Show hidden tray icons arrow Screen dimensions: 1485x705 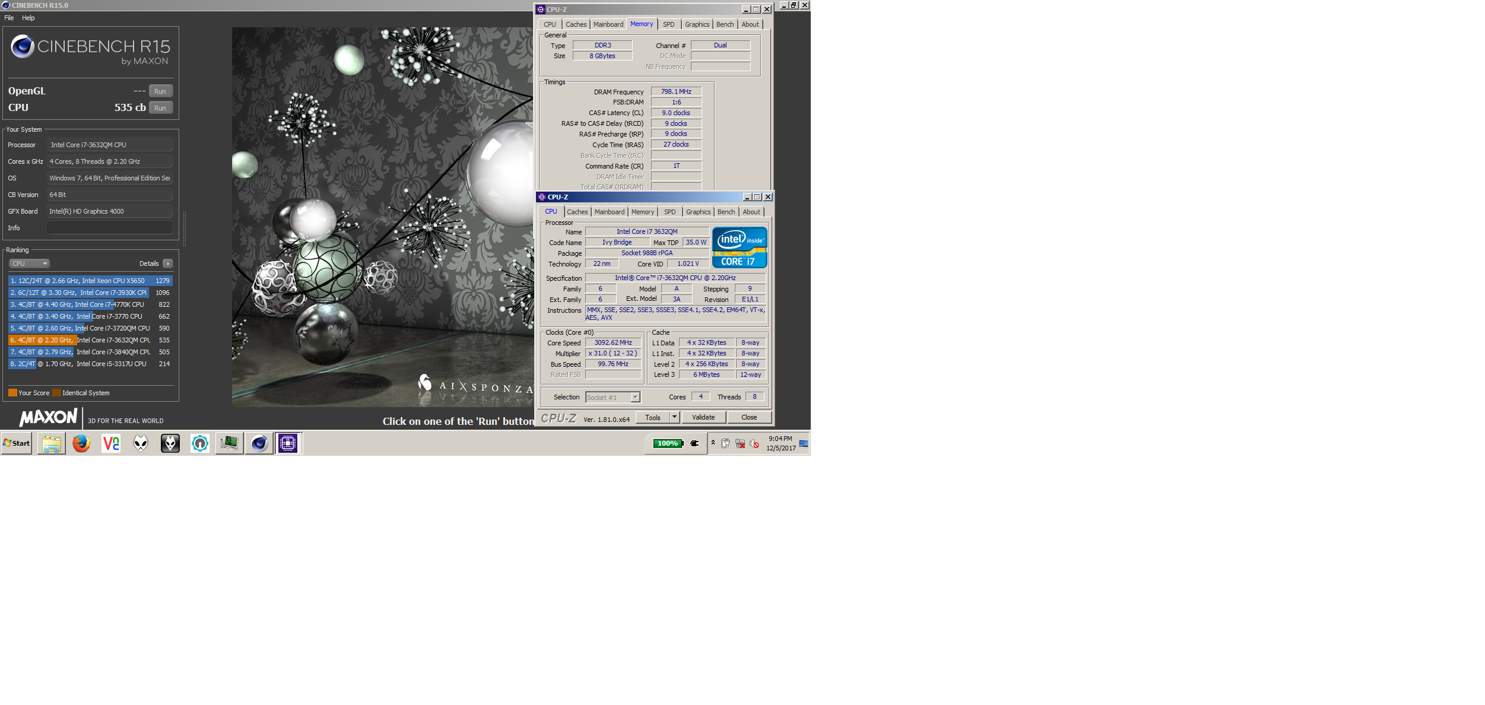coord(713,442)
